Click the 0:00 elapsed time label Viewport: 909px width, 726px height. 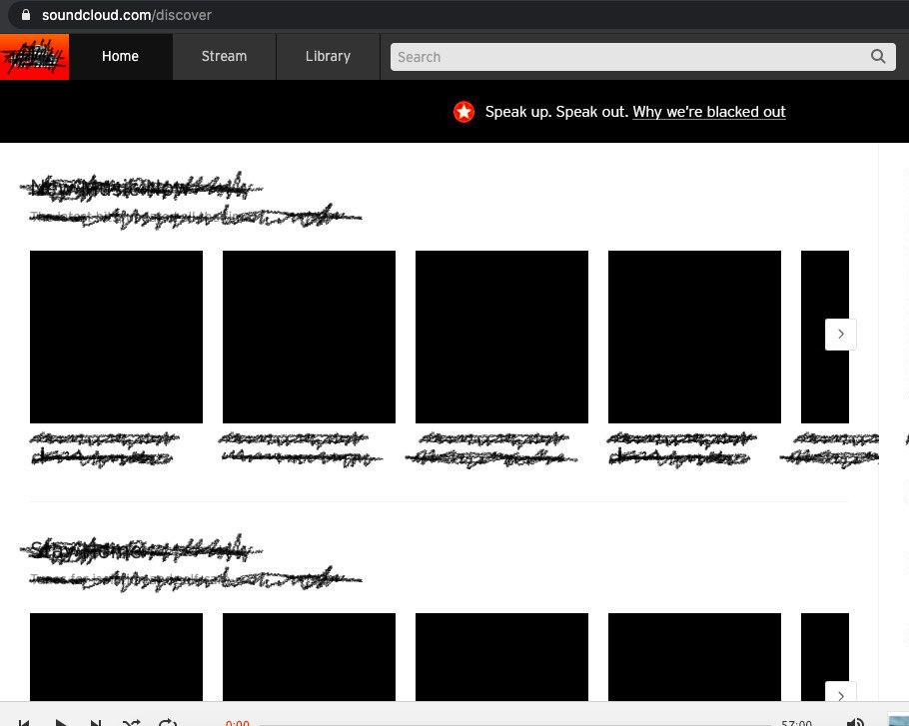point(237,723)
